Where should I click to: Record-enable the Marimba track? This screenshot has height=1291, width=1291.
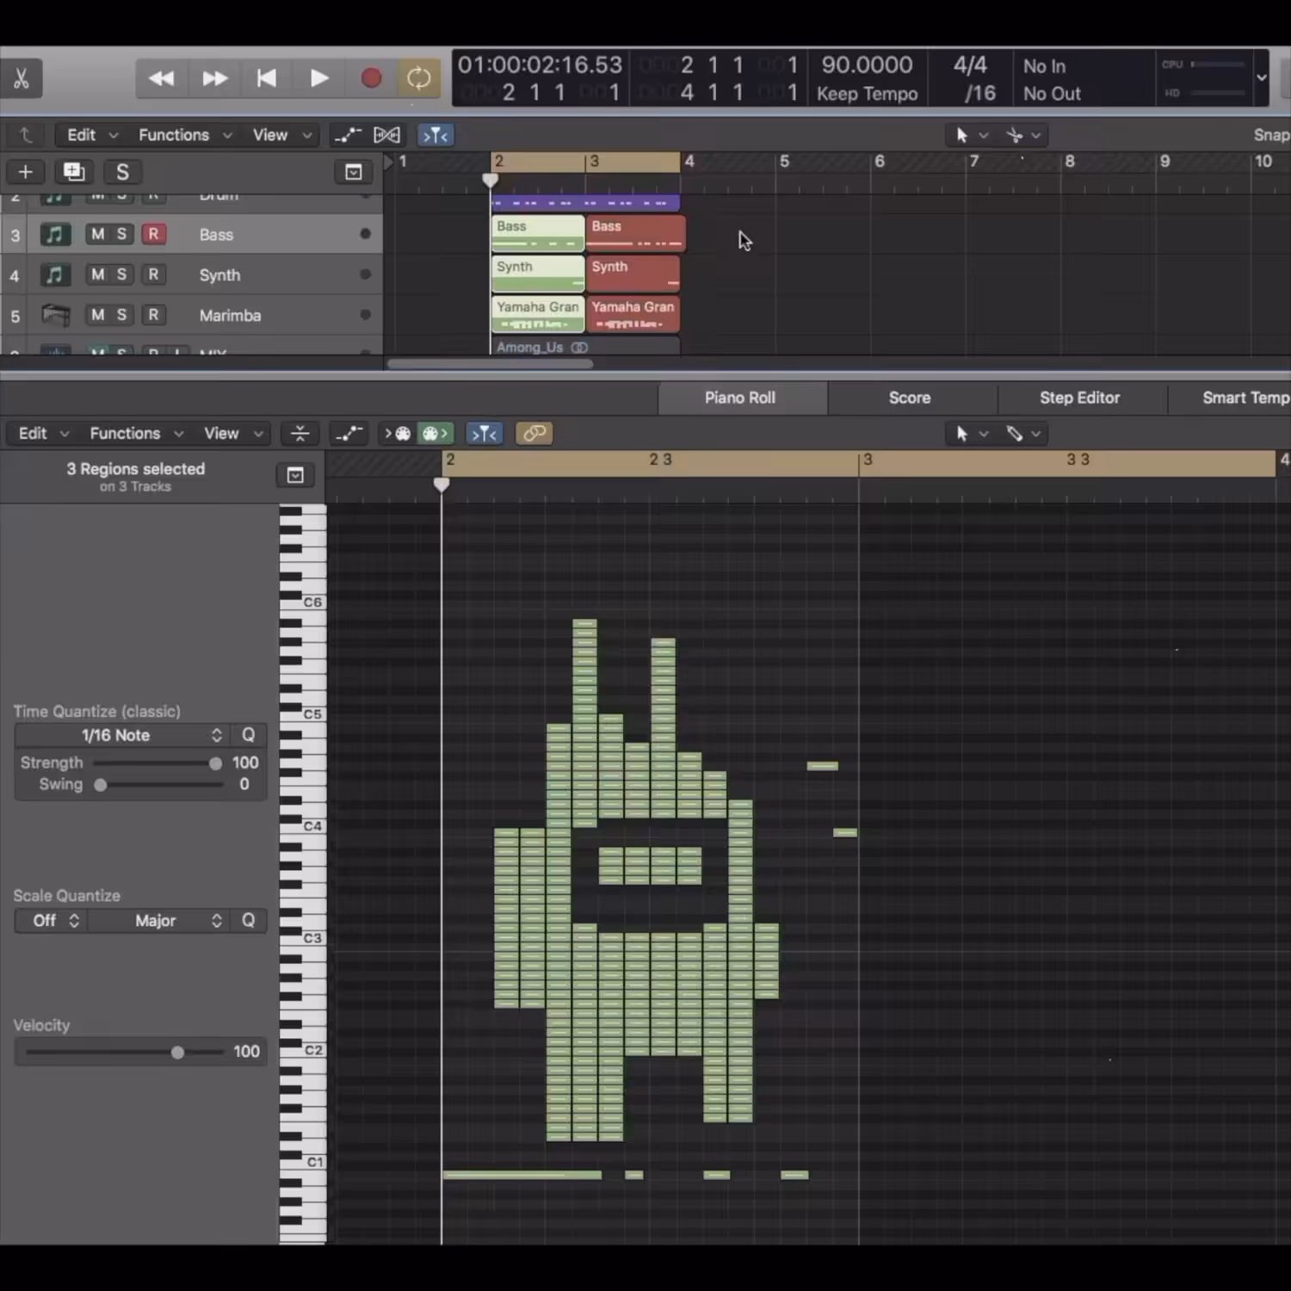point(153,315)
